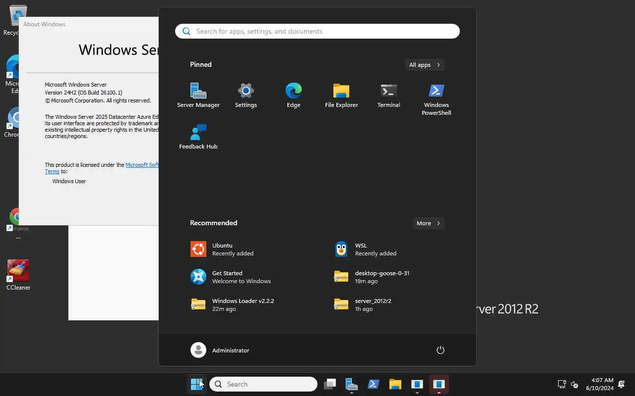
Task: Expand the All apps list
Action: [x=425, y=65]
